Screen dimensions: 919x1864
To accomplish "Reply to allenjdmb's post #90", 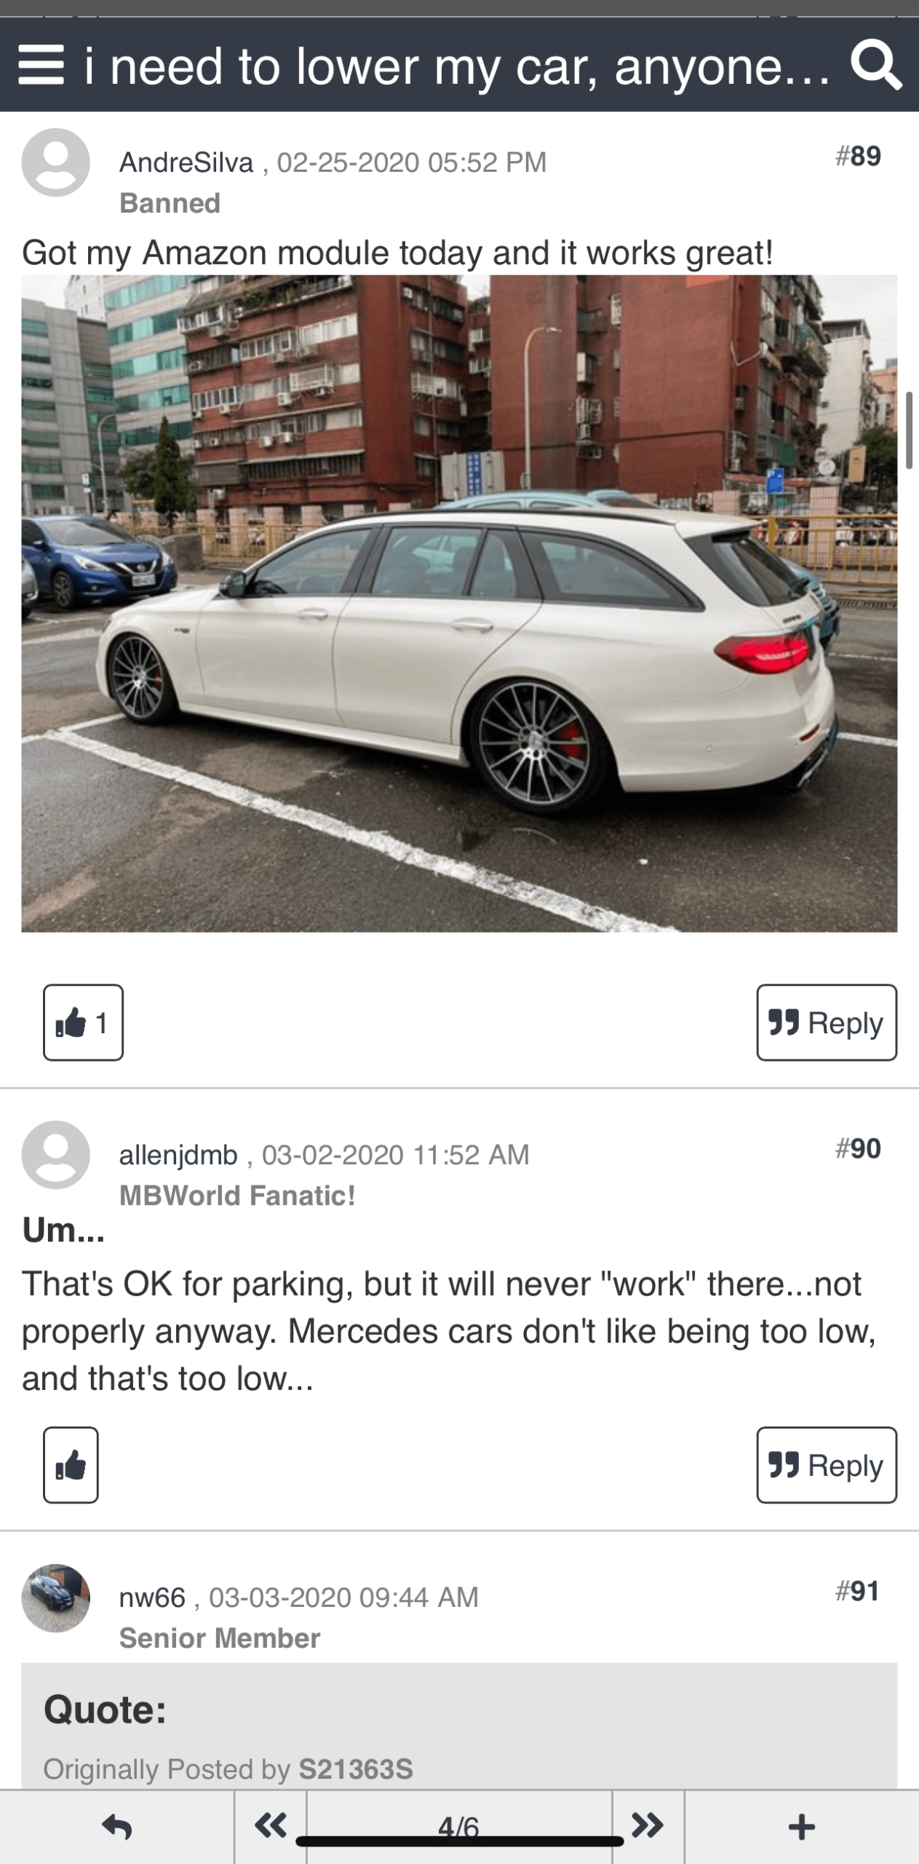I will tap(827, 1465).
